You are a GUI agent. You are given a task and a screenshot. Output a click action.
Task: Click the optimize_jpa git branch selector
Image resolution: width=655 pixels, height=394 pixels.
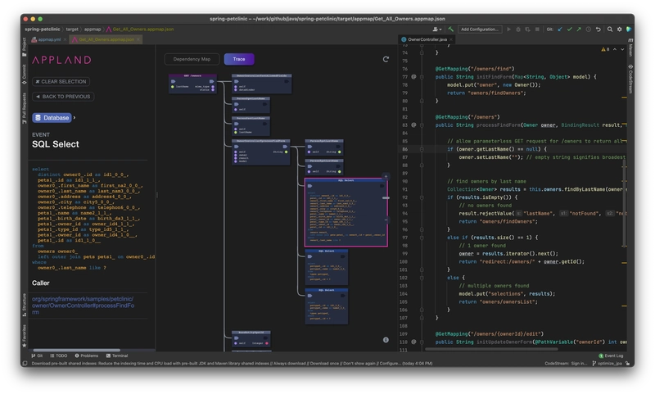pos(607,364)
